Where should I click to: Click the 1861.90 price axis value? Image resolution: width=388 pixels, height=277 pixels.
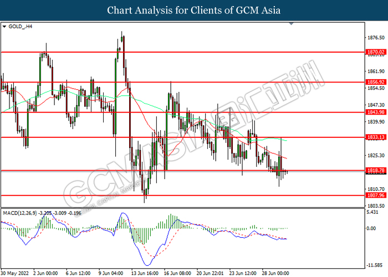(376, 71)
